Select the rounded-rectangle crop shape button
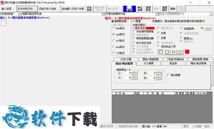 click(x=167, y=52)
